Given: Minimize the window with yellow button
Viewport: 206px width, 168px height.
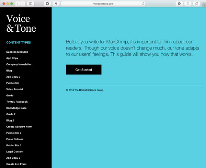Looking at the screenshot, I should [8, 4].
